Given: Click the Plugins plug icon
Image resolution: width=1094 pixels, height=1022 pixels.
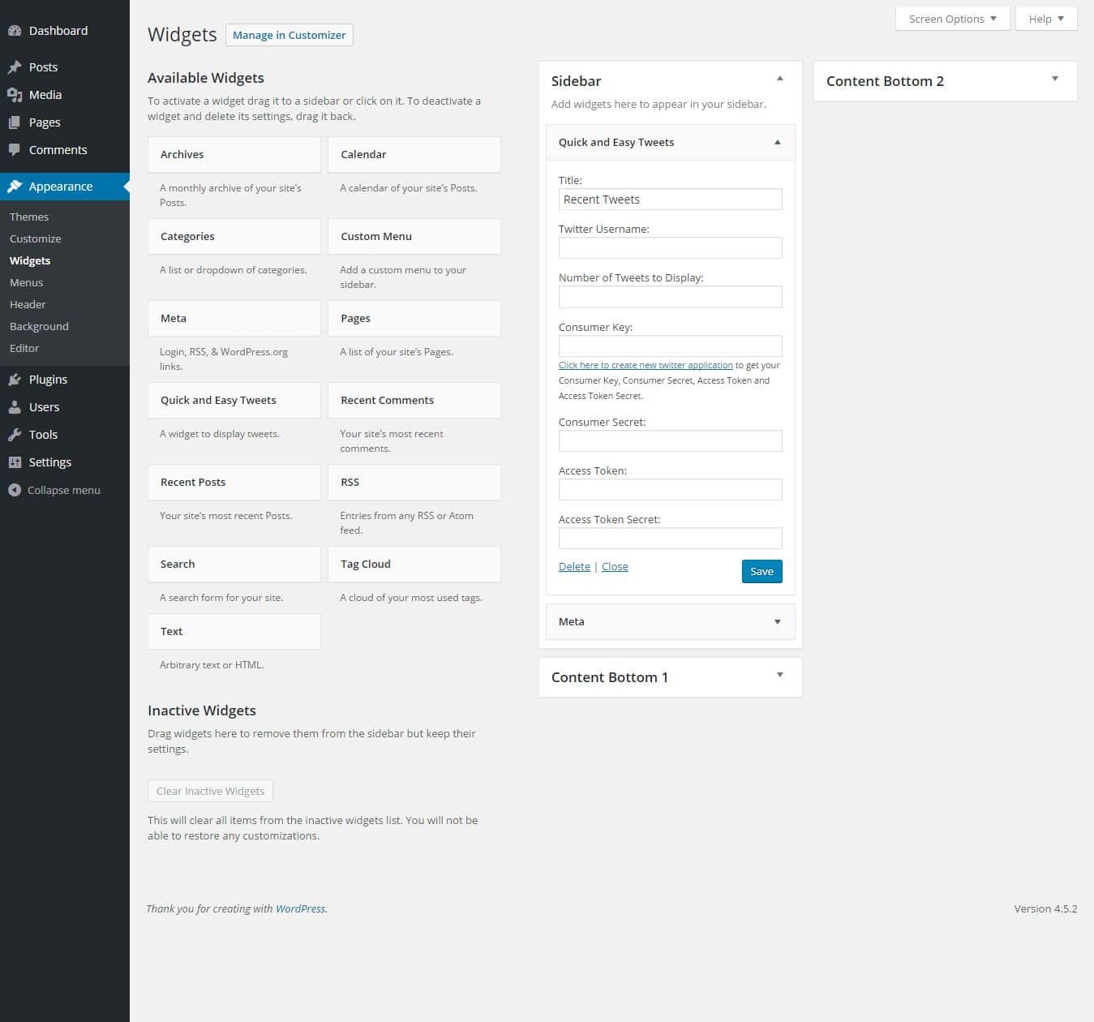Looking at the screenshot, I should [15, 380].
